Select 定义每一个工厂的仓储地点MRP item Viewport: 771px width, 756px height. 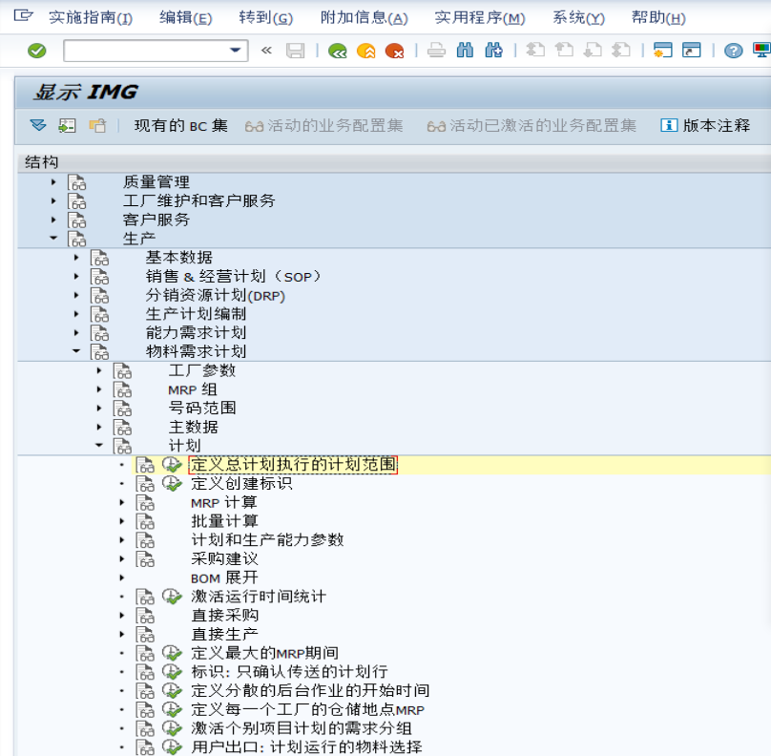[x=308, y=710]
